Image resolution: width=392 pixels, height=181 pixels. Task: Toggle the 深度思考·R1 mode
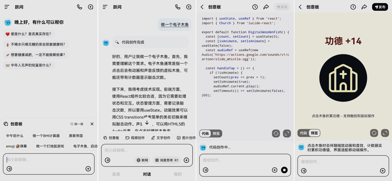point(167,160)
